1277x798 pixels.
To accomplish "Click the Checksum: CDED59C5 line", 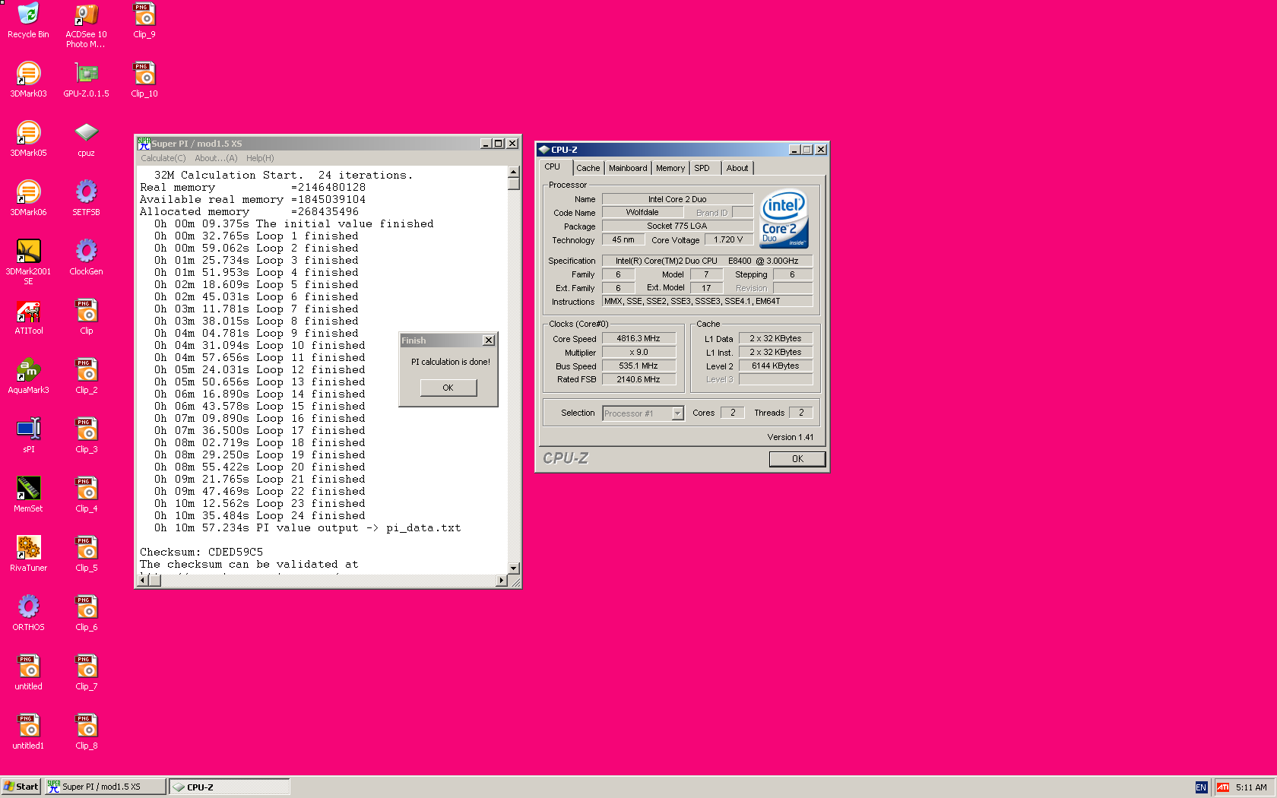I will click(201, 552).
